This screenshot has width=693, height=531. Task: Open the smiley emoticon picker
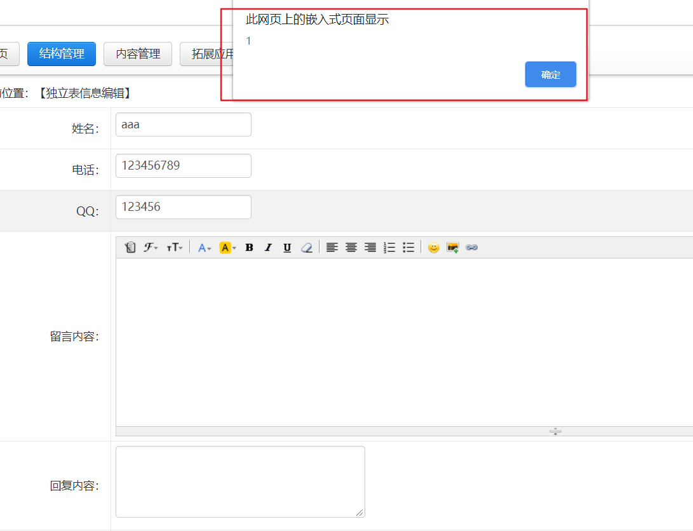(x=433, y=248)
